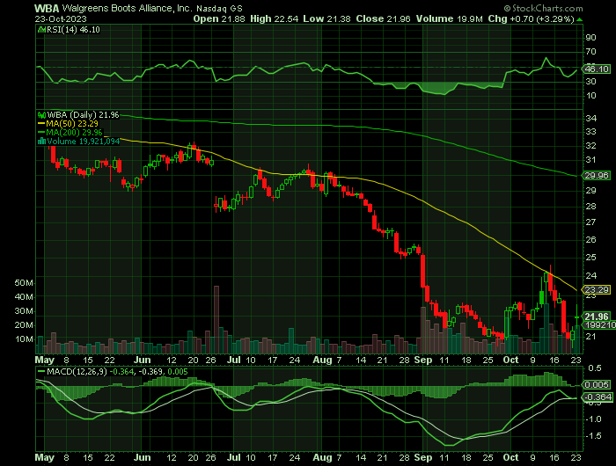The image size is (616, 466).
Task: Click the 'Close 21.96' header value
Action: point(383,18)
